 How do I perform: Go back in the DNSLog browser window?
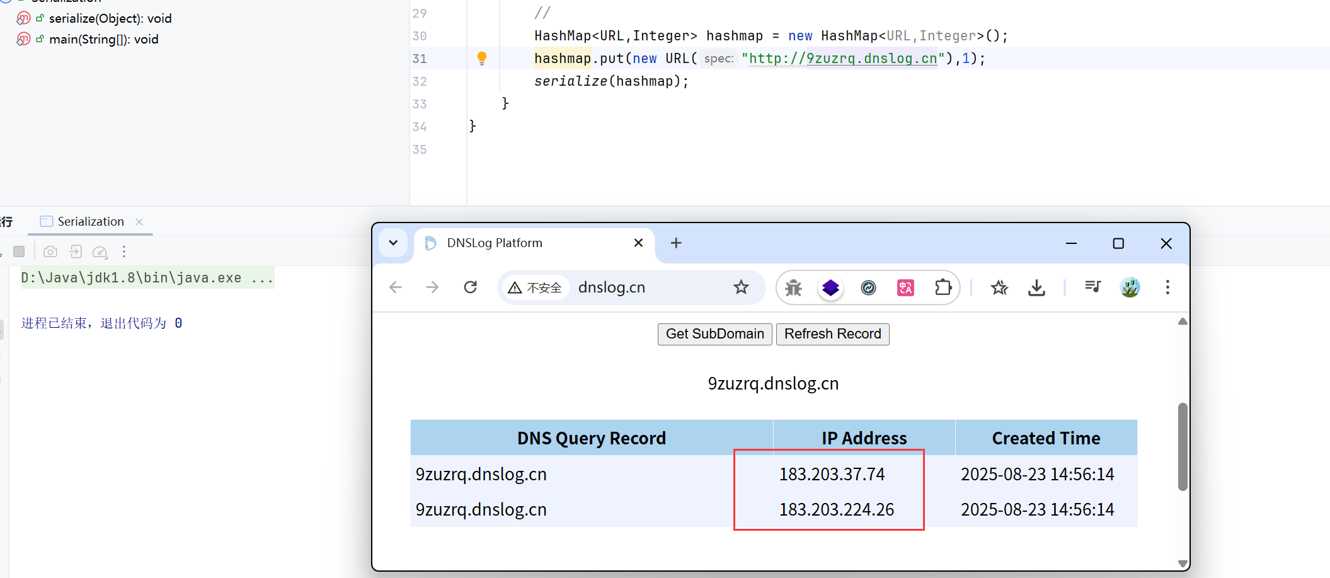point(396,287)
